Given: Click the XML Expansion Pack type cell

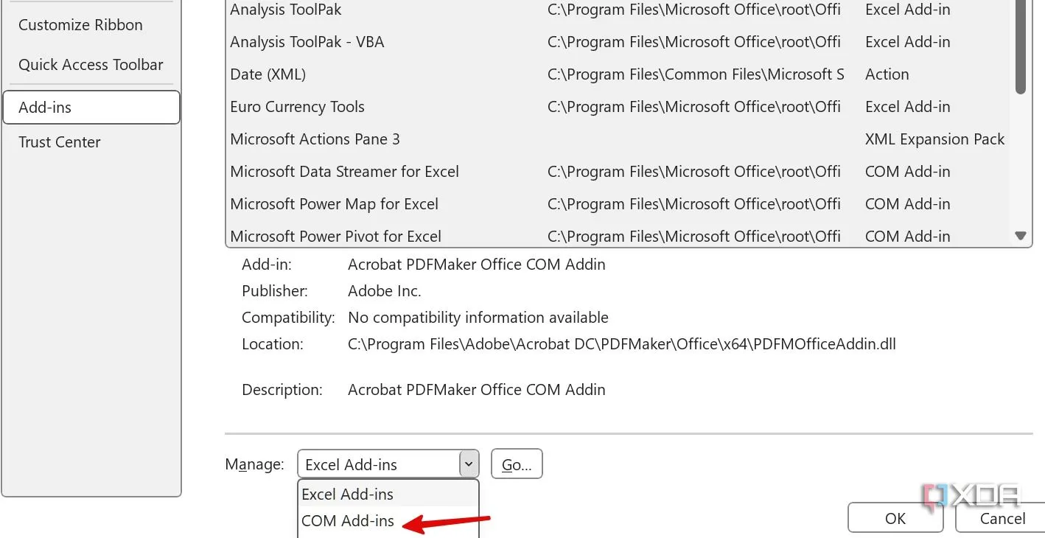Looking at the screenshot, I should tap(934, 139).
